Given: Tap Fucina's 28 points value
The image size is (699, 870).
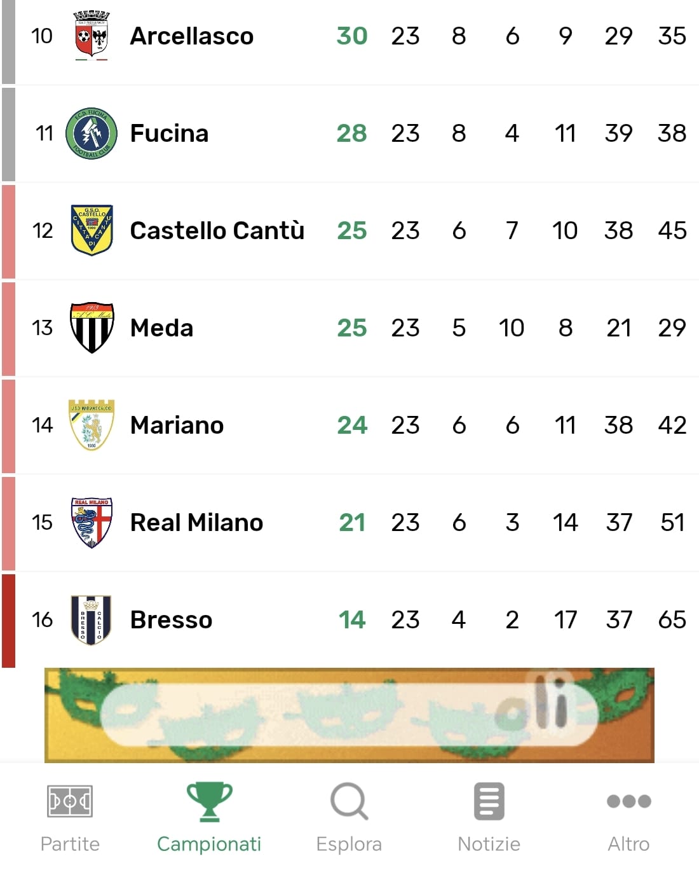Looking at the screenshot, I should point(351,134).
